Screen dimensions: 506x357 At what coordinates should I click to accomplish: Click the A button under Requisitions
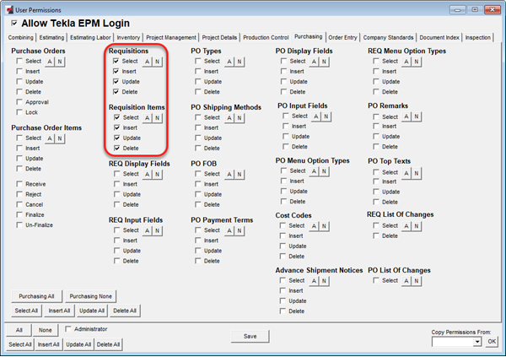[x=147, y=62]
